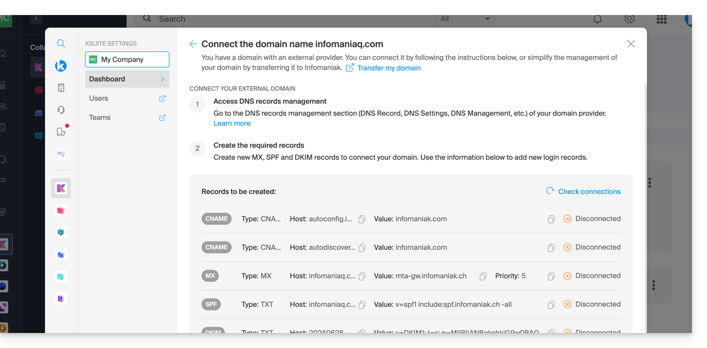Copy the SPF record host
This screenshot has height=348, width=707.
click(x=362, y=305)
